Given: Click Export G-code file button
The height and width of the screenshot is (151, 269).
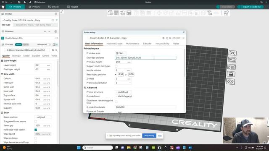Looking at the screenshot, I should pos(251,7).
